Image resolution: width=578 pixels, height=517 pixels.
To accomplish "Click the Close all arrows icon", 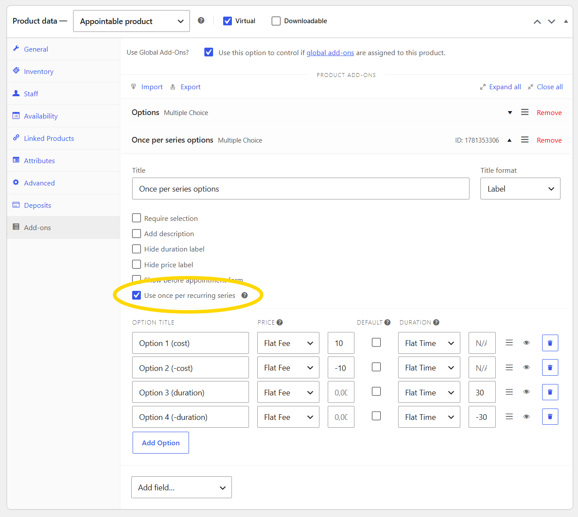I will 530,87.
